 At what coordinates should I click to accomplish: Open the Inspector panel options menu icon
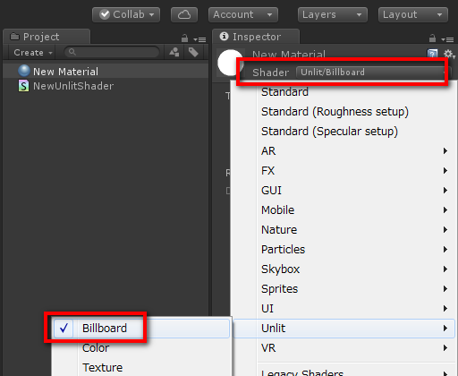(447, 39)
